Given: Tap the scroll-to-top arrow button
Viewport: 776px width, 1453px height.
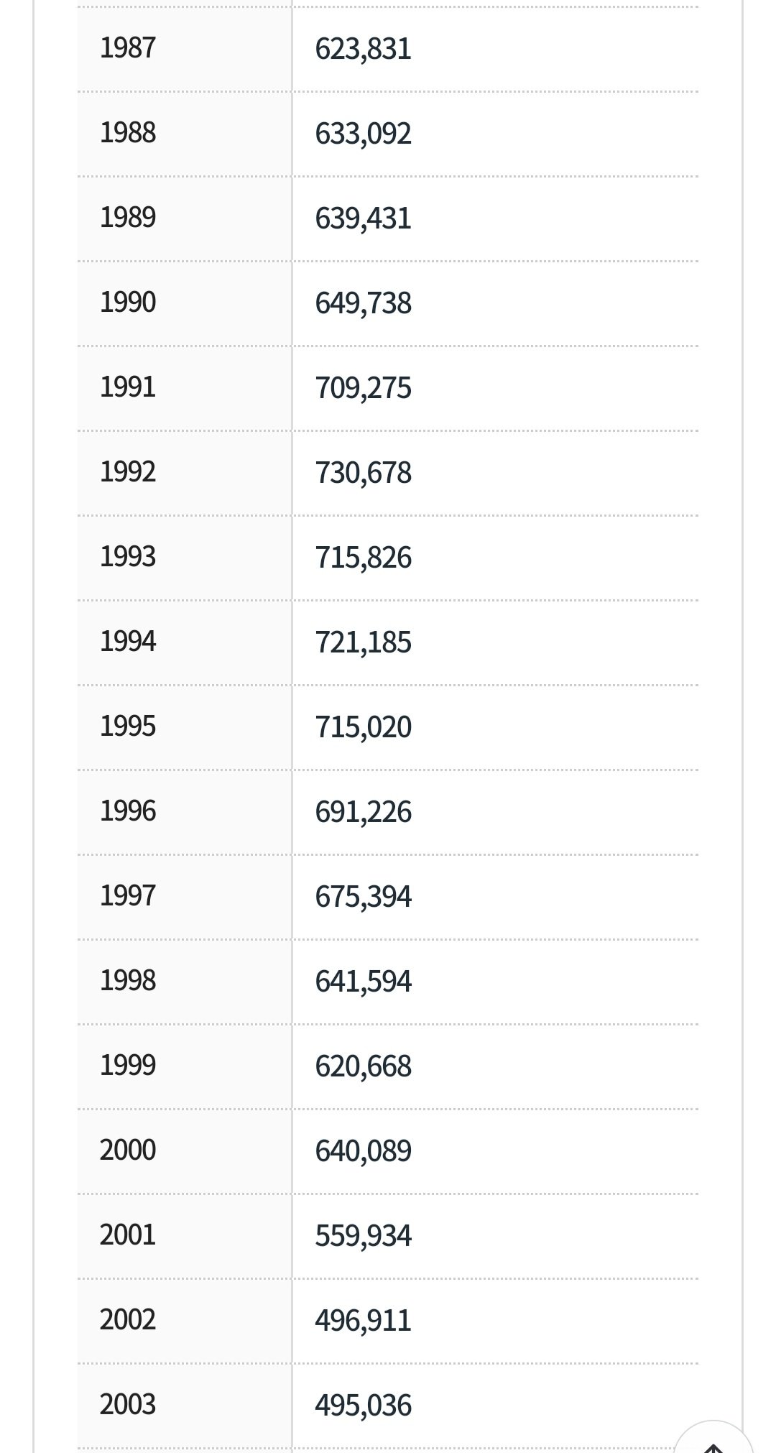Looking at the screenshot, I should [713, 1437].
